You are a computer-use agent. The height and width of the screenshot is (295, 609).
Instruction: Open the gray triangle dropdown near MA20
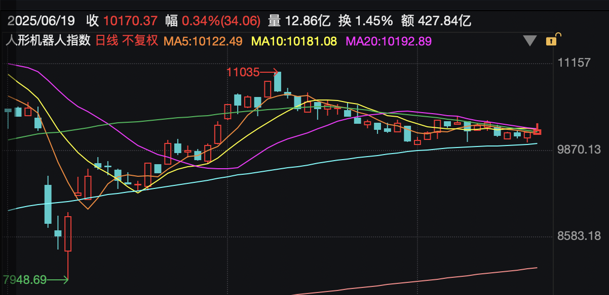tap(530, 41)
